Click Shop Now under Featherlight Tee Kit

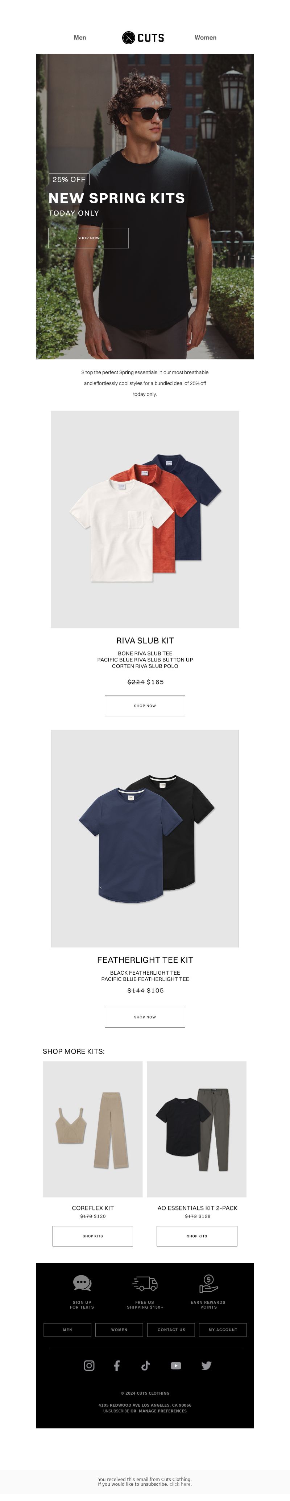coord(145,1017)
